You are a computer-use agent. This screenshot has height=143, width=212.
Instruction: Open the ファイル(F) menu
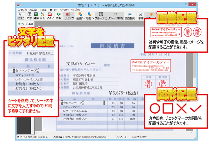(22, 8)
